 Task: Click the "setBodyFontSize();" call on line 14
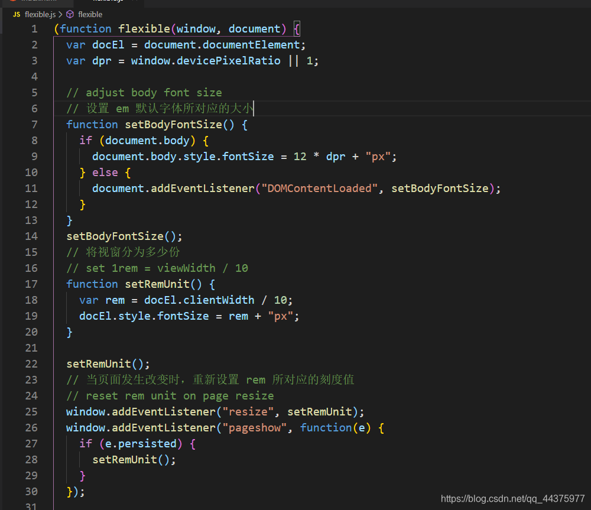tap(124, 236)
